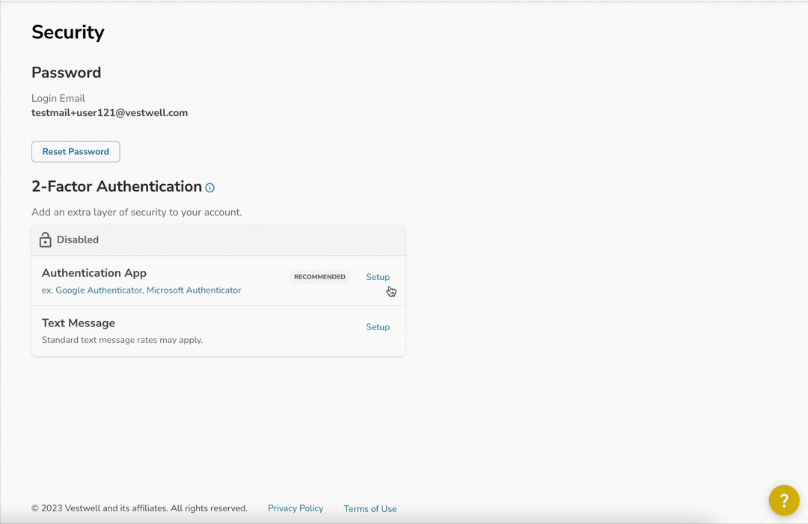Open the Privacy Policy link
808x524 pixels.
pyautogui.click(x=296, y=508)
